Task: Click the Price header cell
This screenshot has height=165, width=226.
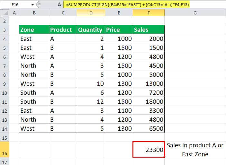Action: click(x=119, y=30)
